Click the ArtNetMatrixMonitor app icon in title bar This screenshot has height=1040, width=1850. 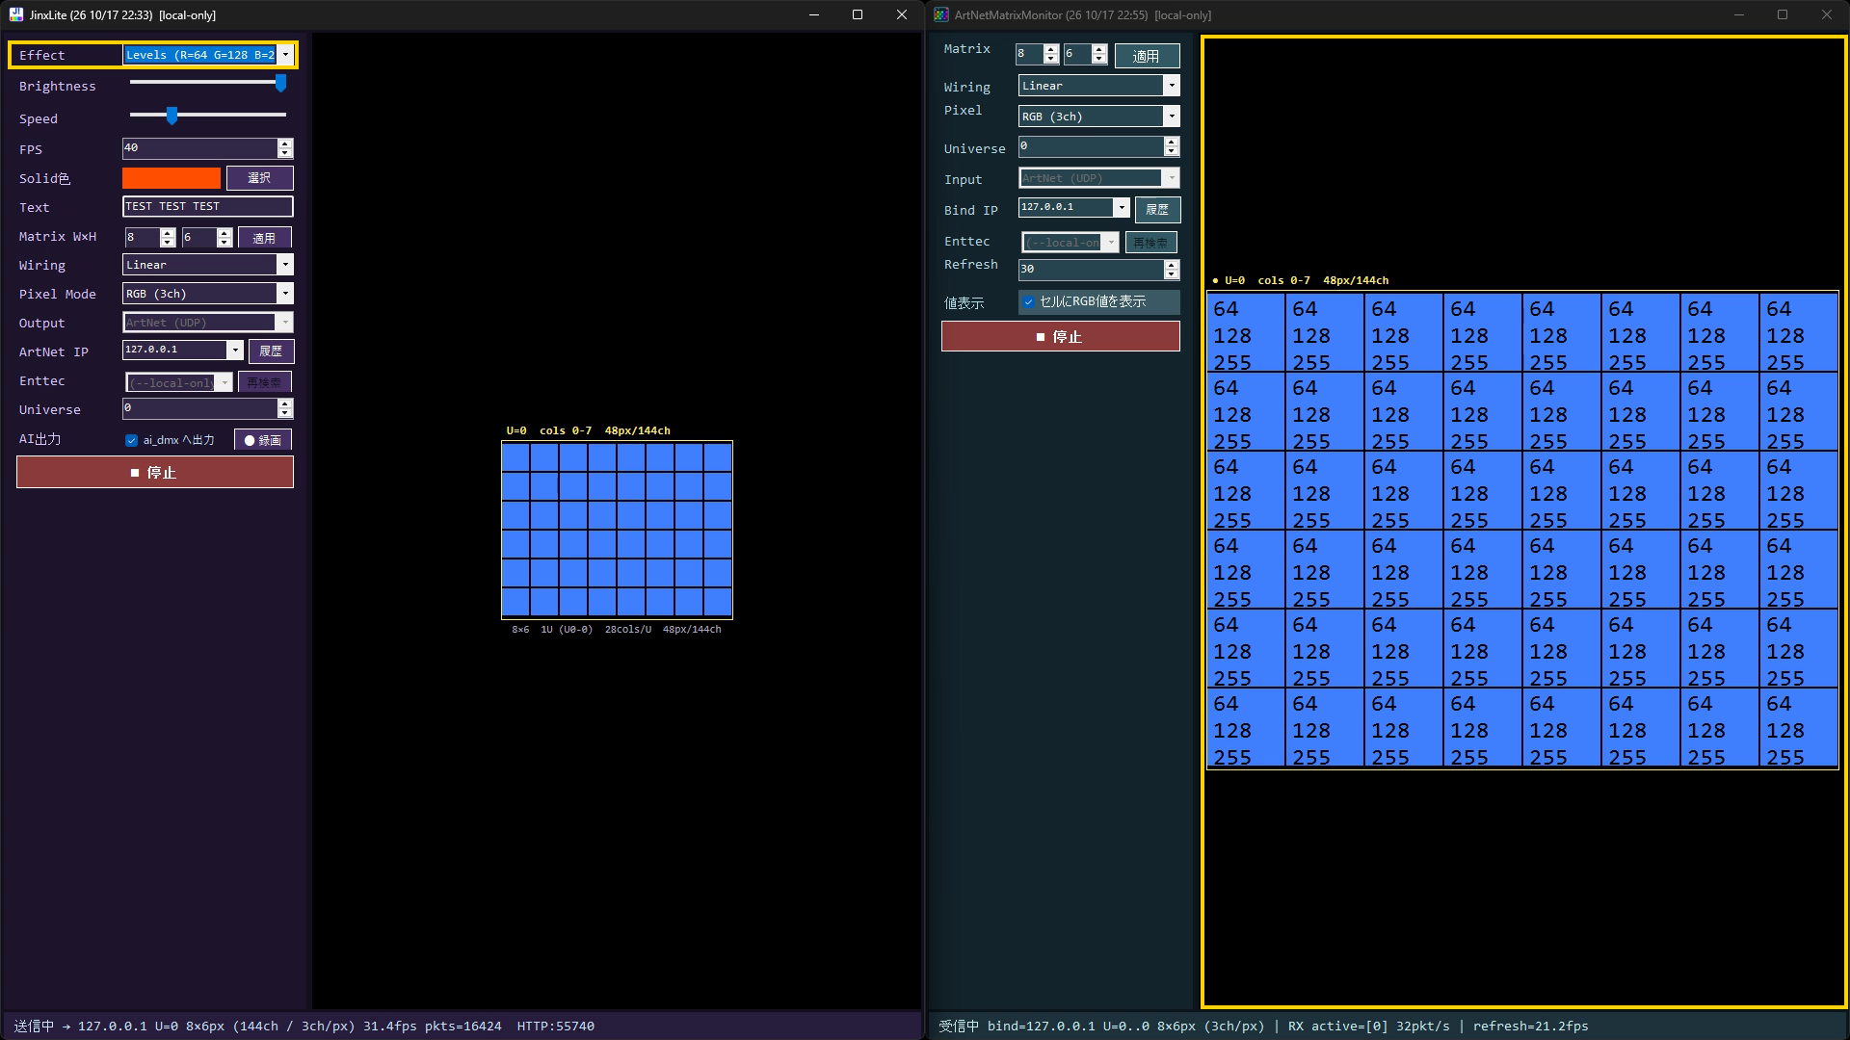[x=941, y=14]
